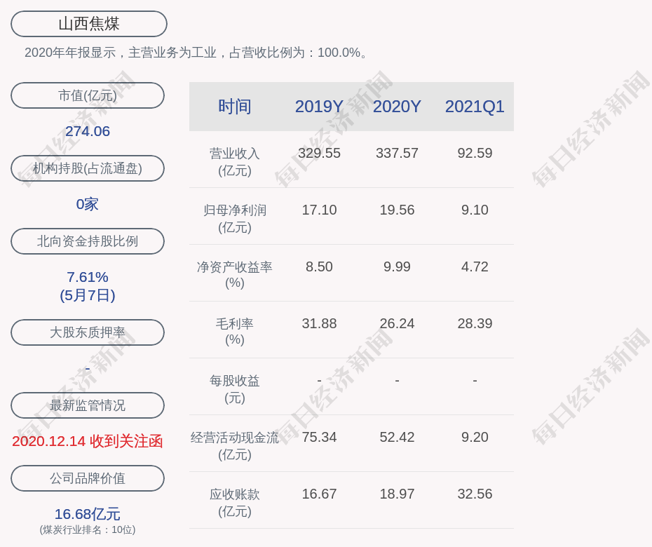
Task: Click the 经营活动现金流(亿元) row label
Action: point(235,446)
